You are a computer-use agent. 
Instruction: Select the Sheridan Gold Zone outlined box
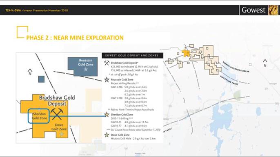click(38, 116)
